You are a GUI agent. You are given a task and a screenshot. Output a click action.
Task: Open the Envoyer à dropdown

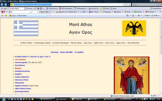(98, 9)
